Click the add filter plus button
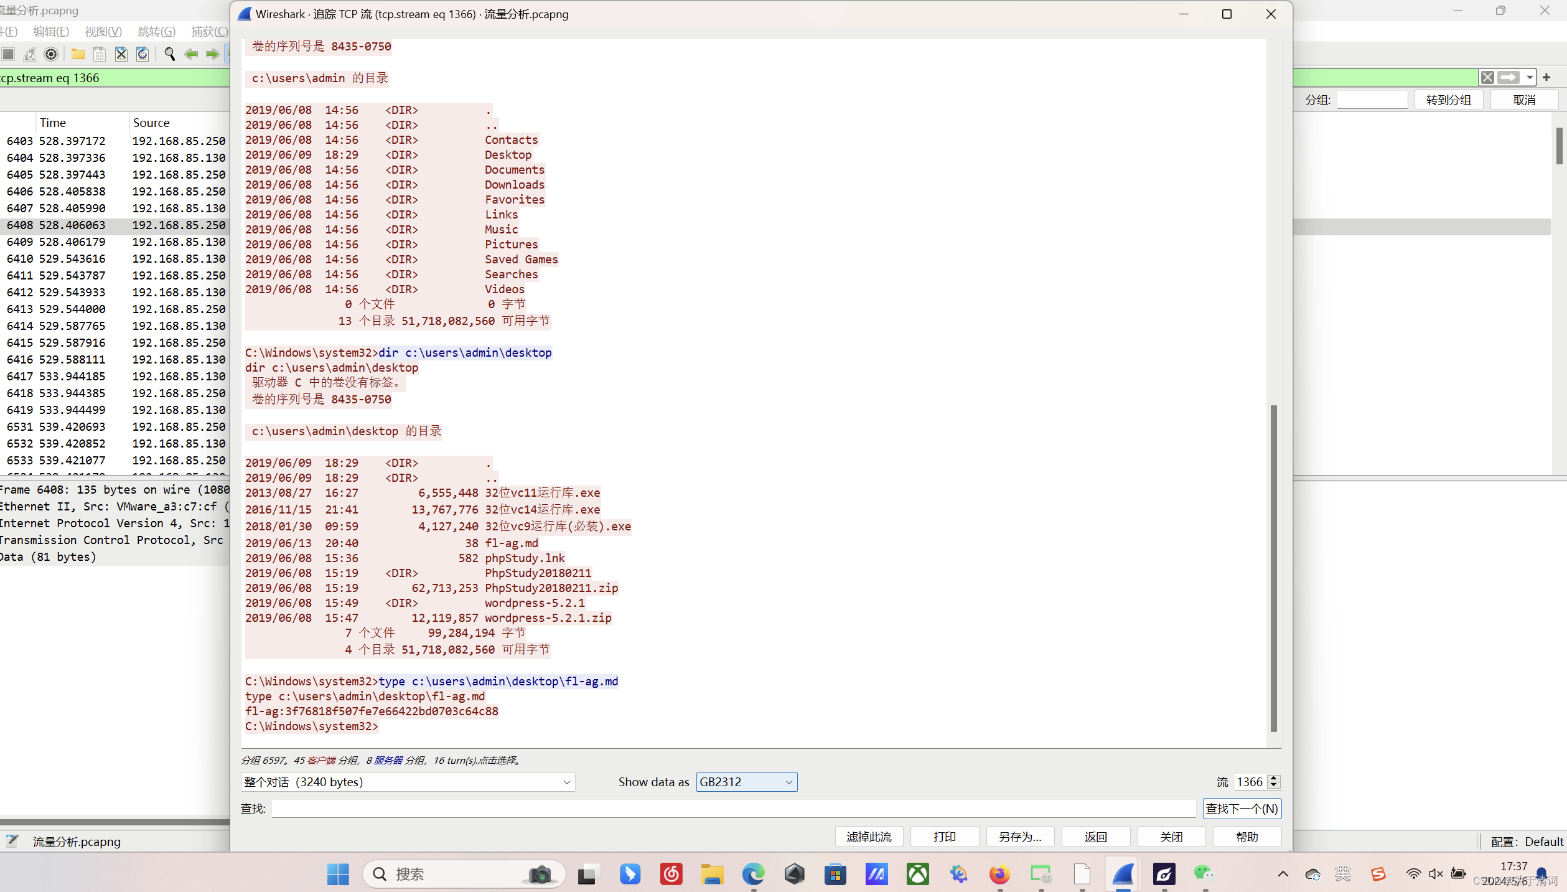Viewport: 1567px width, 892px height. click(x=1546, y=78)
